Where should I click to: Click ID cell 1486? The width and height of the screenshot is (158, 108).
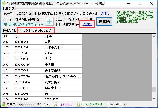pos(8,42)
